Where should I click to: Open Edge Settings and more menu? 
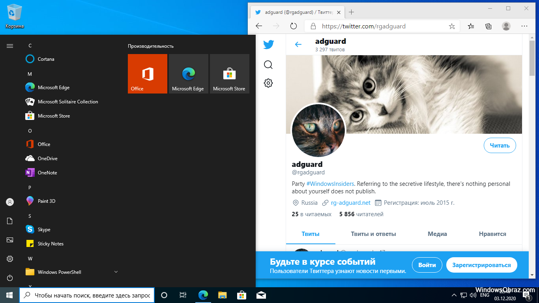tap(524, 26)
